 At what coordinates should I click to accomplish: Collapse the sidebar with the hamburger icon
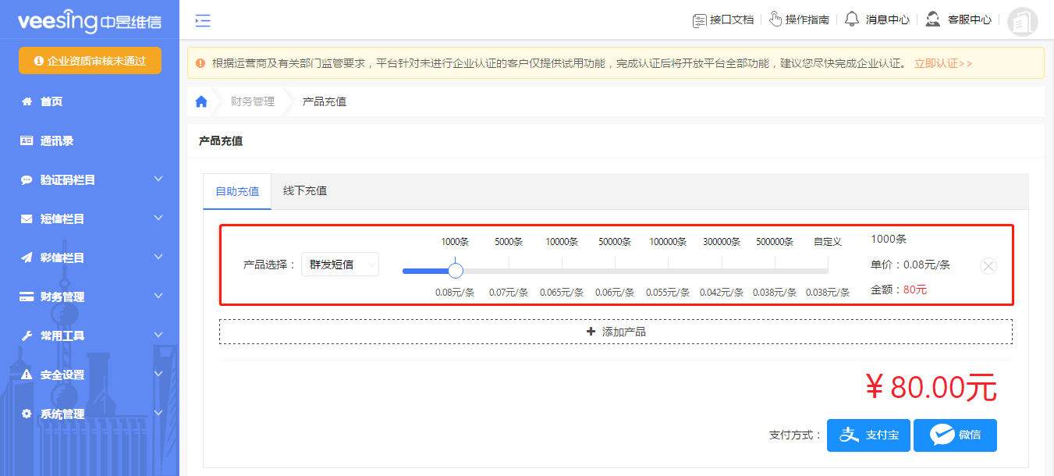tap(202, 21)
